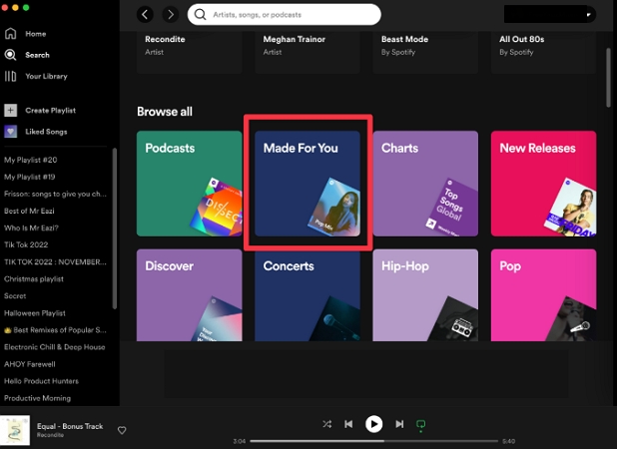The image size is (617, 449).
Task: Click the Equal album art thumbnail
Action: [x=15, y=430]
